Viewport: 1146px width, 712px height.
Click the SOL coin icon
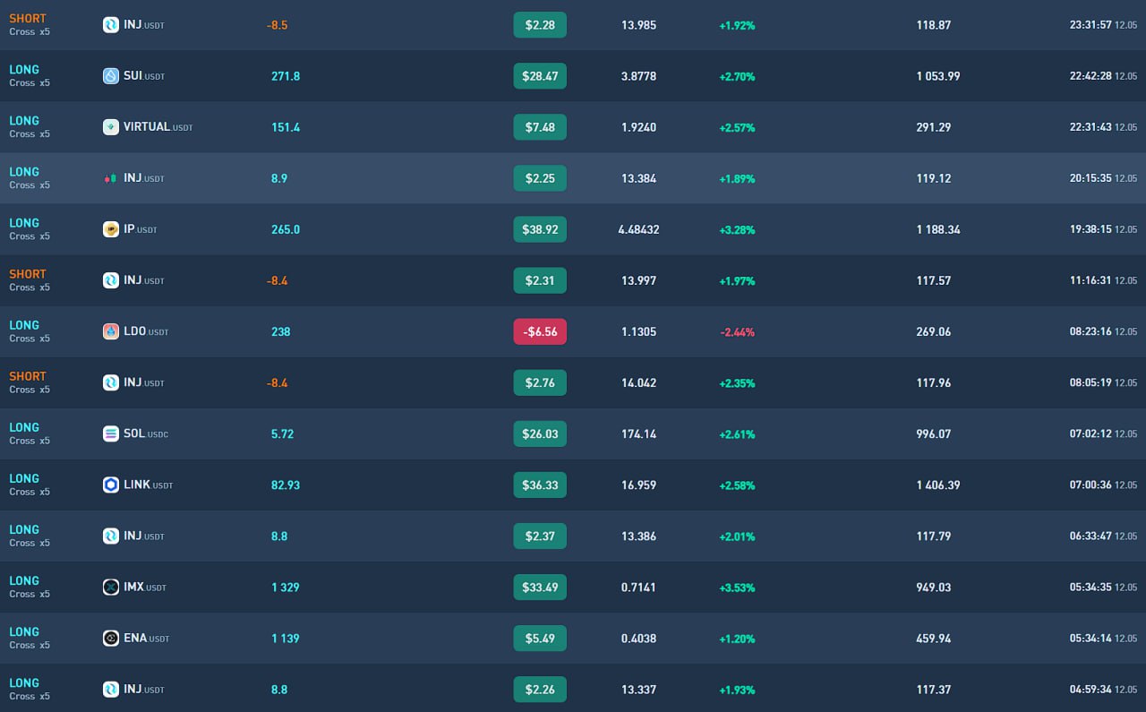tap(111, 433)
